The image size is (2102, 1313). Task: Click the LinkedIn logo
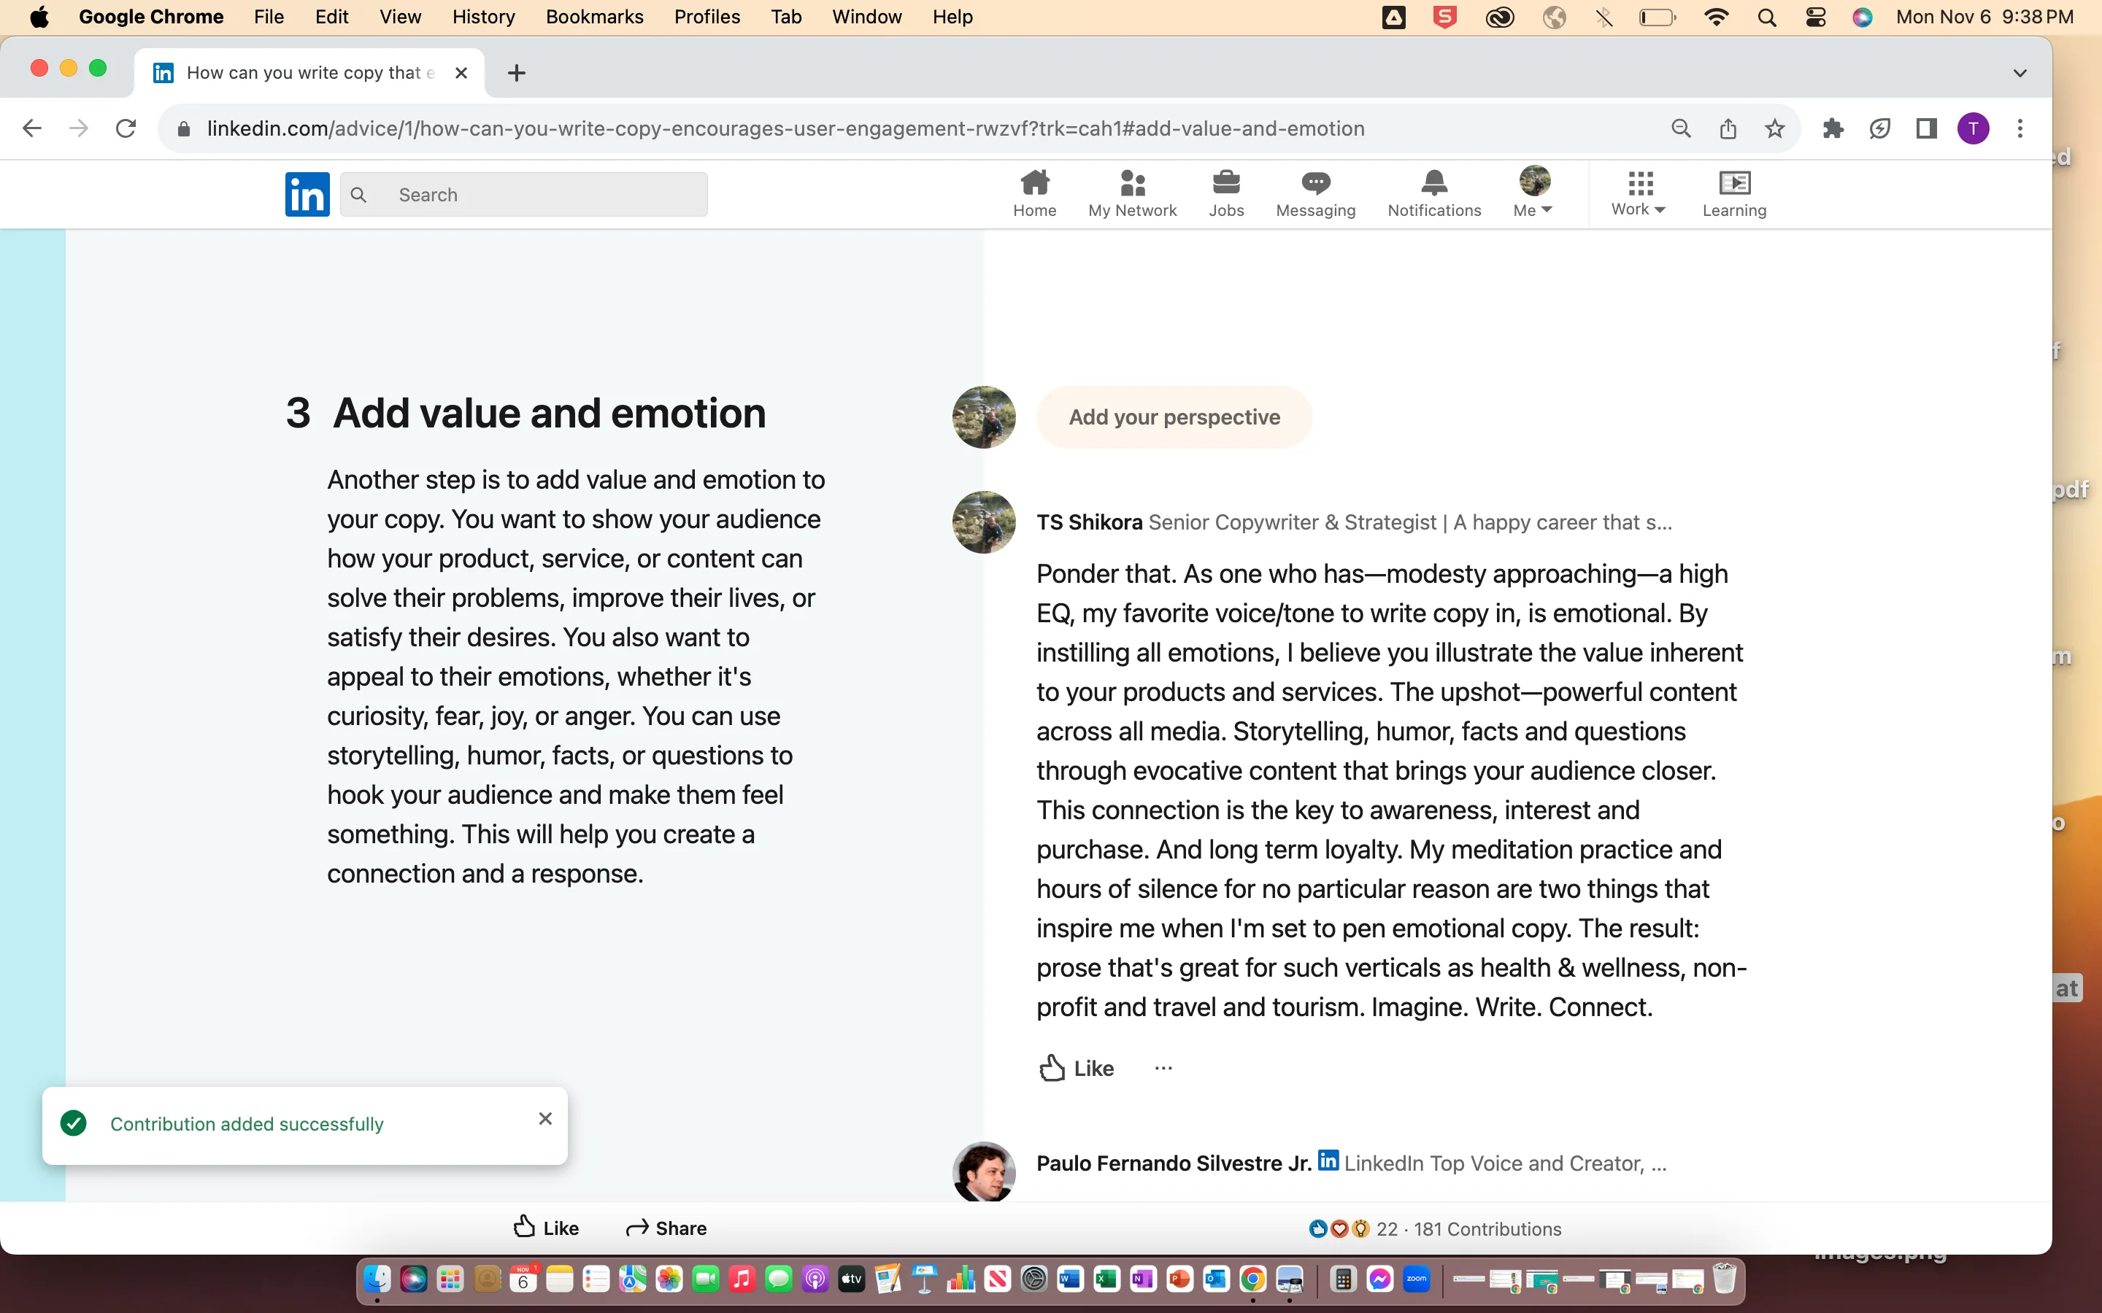[x=307, y=193]
